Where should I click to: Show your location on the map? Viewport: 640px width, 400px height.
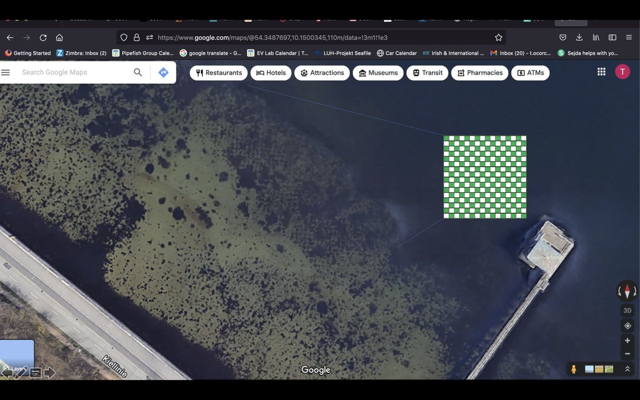627,325
